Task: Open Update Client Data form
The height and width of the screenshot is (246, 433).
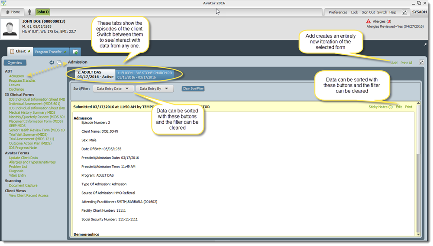Action: pyautogui.click(x=23, y=158)
